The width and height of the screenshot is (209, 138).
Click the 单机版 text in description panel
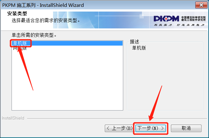[139, 48]
